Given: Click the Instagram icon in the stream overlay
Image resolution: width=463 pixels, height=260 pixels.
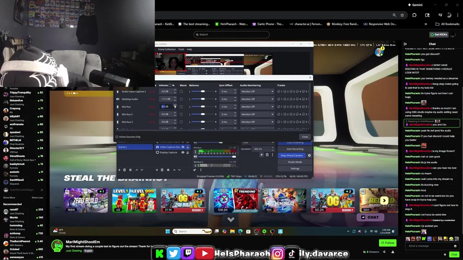Looking at the screenshot, I should click(x=278, y=254).
